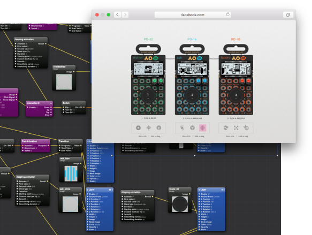This screenshot has height=235, width=312.
Task: Go back in the Safari window
Action: coord(117,15)
